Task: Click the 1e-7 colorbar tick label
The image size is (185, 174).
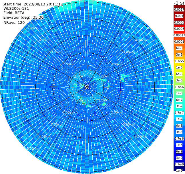Action: pyautogui.click(x=179, y=119)
